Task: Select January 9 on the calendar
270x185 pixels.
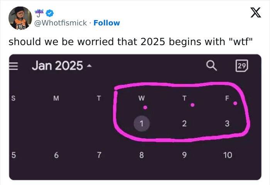Action: 184,155
